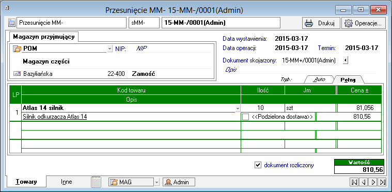Click the Zamość city text
Screen dimensions: 392x192
[143, 74]
